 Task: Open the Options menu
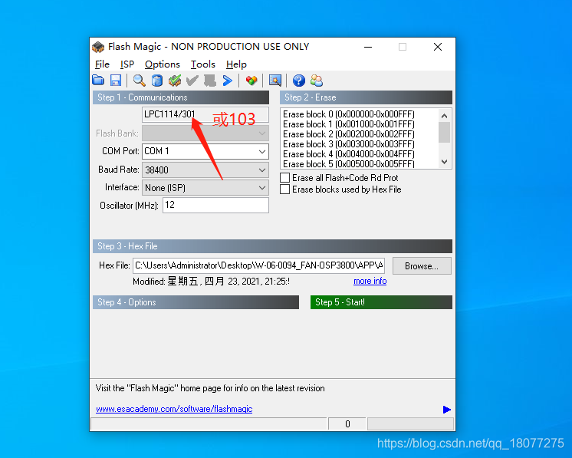[x=163, y=64]
